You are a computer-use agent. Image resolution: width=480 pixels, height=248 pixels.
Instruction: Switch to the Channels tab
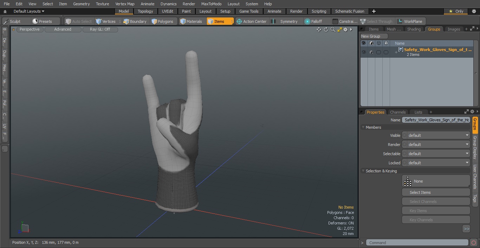[398, 112]
